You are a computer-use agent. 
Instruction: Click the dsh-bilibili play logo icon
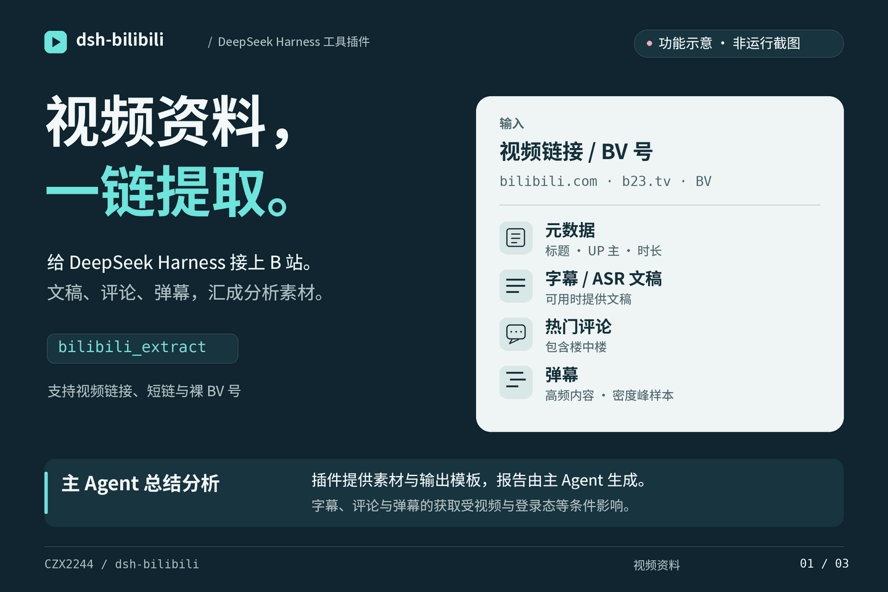[55, 42]
